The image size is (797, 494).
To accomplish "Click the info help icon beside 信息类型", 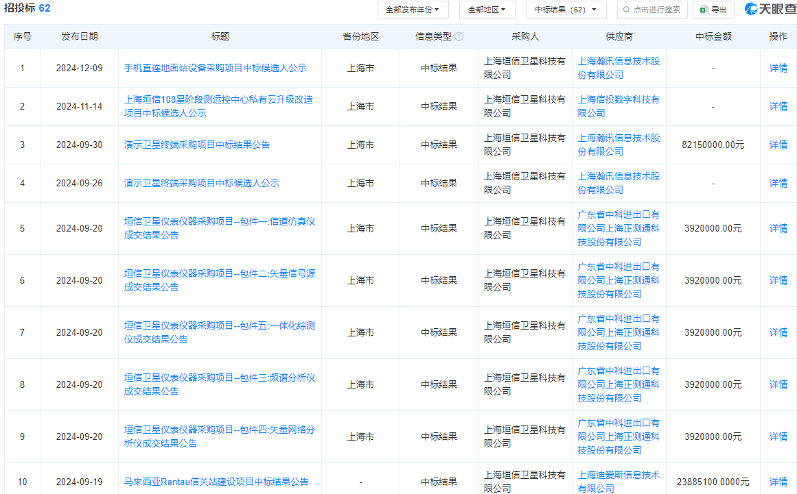I will tap(459, 36).
